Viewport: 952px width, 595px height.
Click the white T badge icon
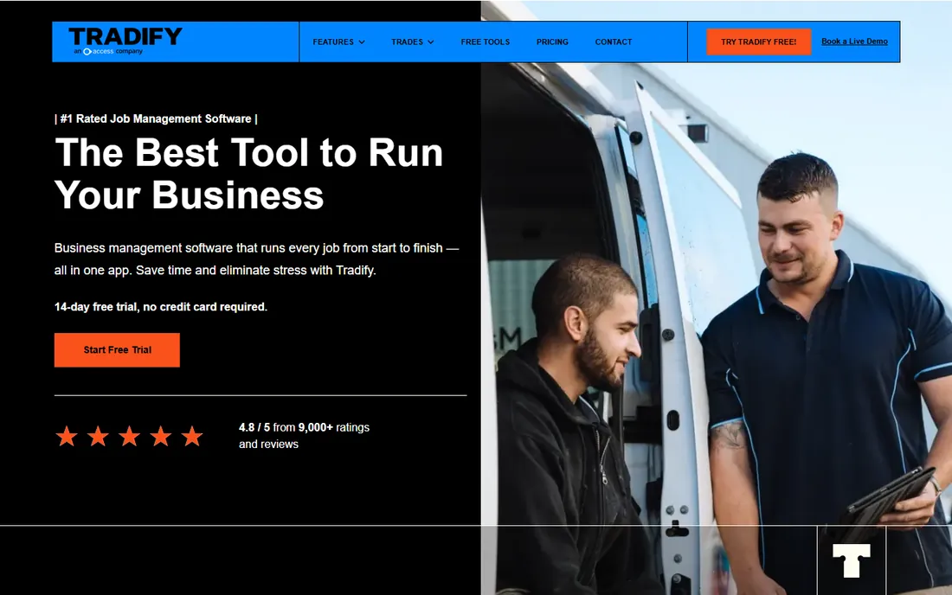(x=852, y=560)
